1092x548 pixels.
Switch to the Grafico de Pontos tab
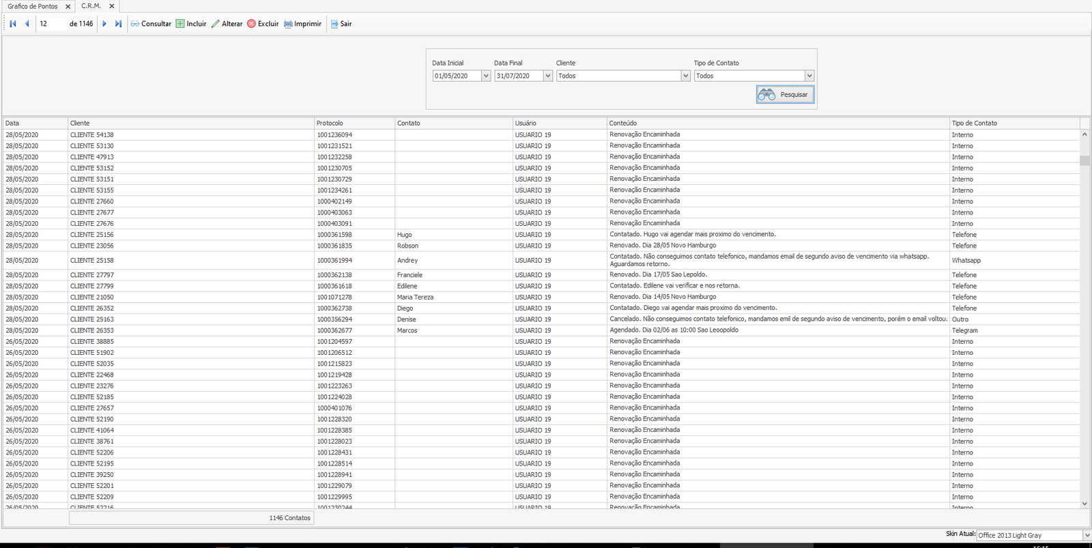33,6
